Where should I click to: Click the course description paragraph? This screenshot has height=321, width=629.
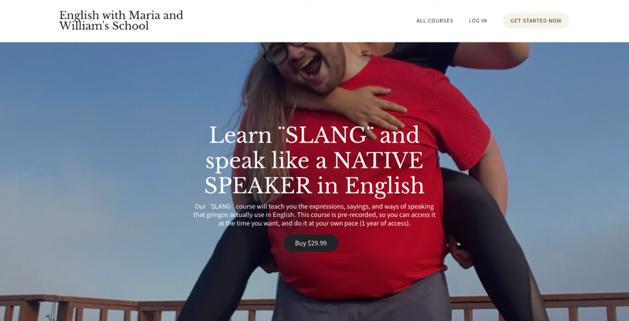(x=314, y=215)
